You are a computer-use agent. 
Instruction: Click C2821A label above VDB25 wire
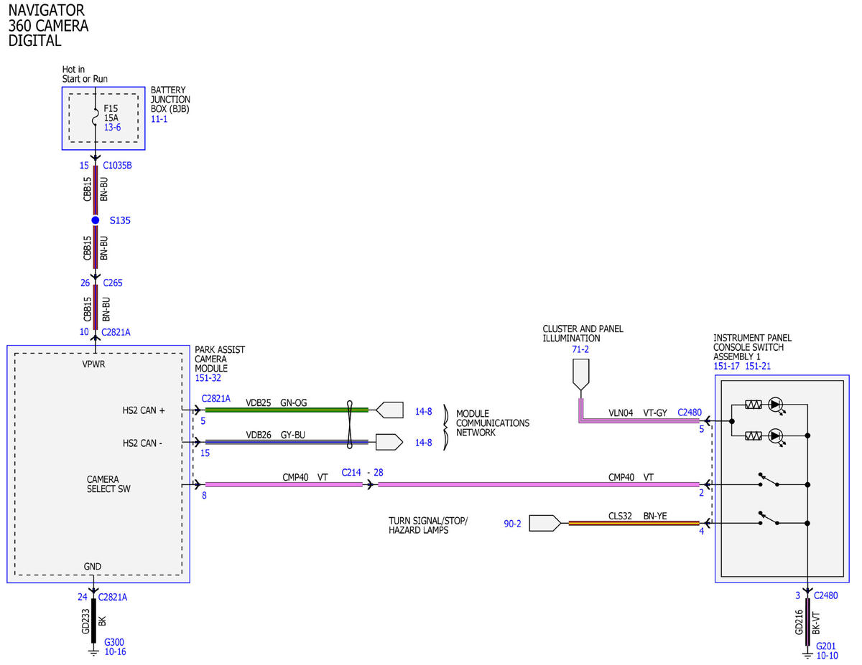tap(216, 398)
